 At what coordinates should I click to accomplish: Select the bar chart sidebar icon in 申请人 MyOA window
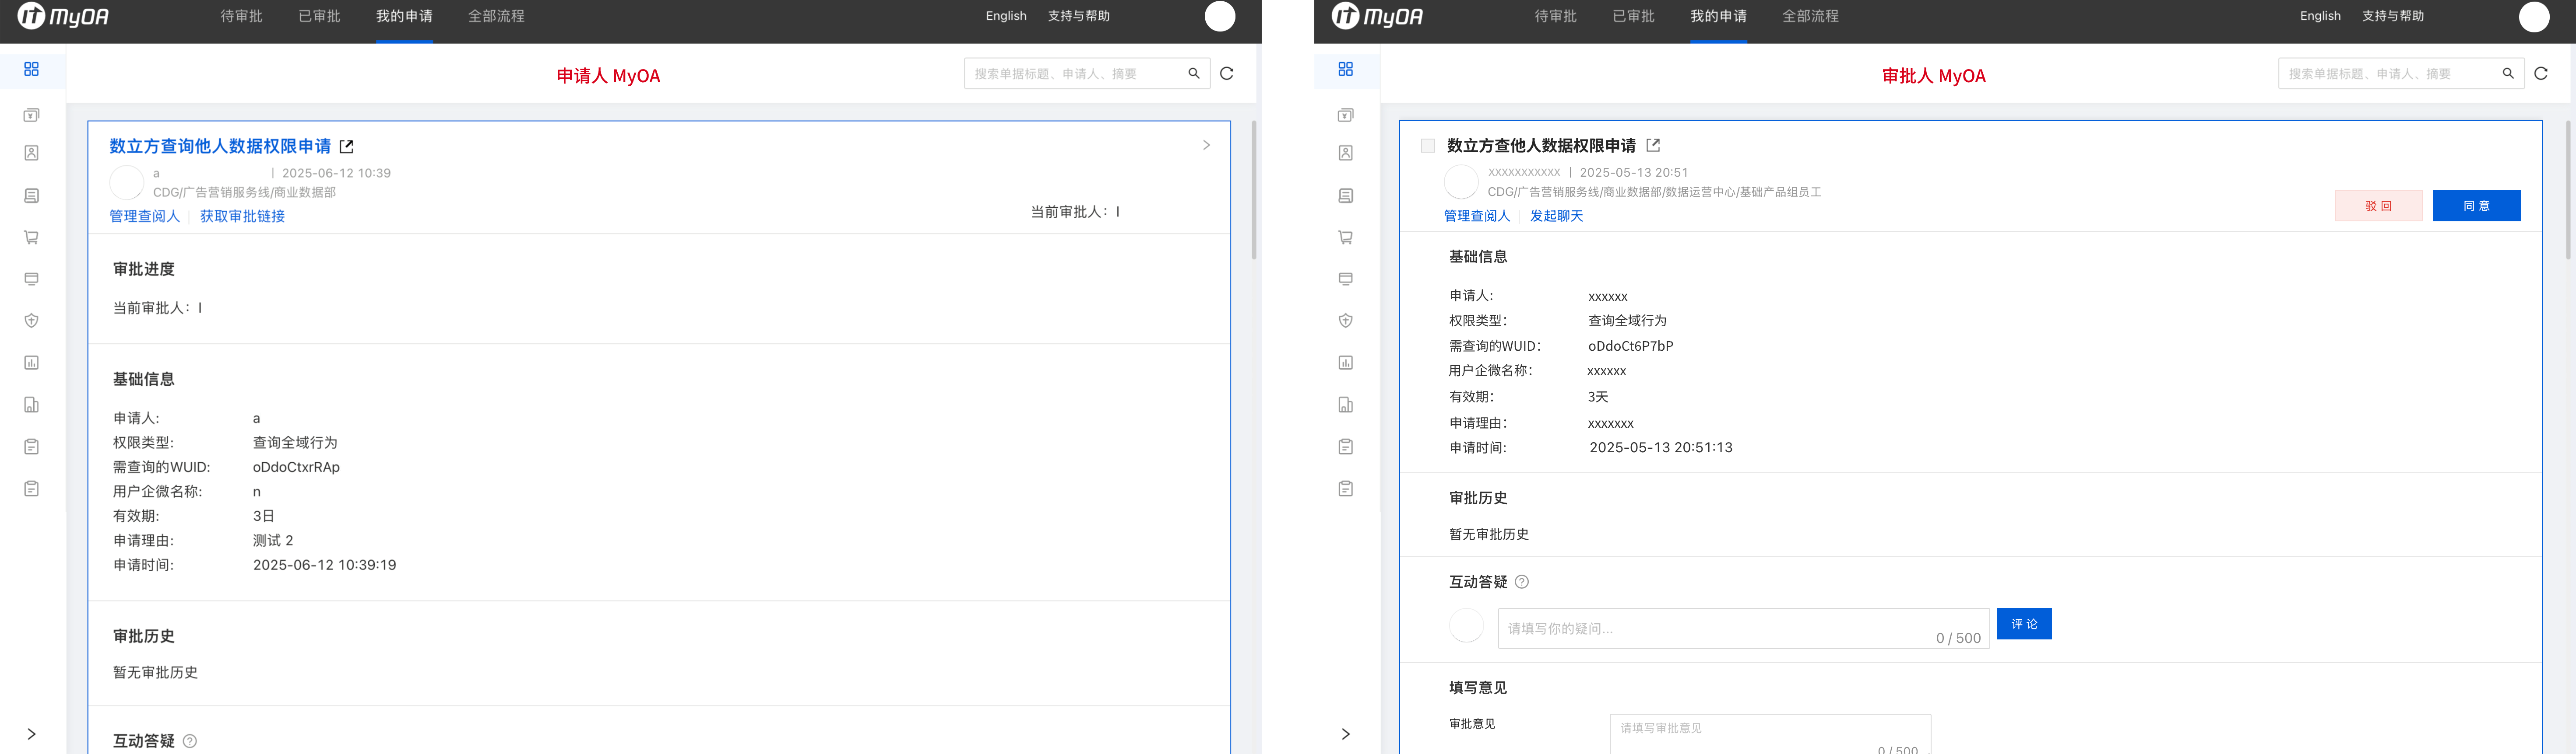tap(31, 363)
